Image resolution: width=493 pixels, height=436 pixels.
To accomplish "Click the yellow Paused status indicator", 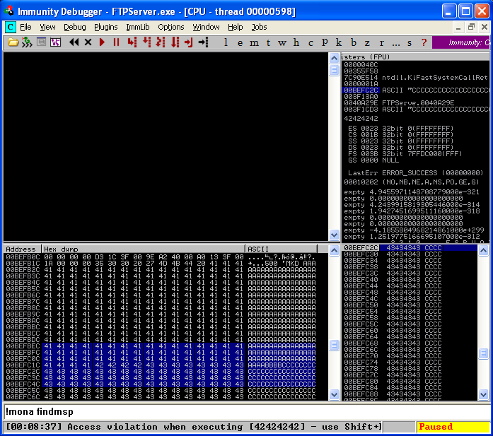I will 453,427.
